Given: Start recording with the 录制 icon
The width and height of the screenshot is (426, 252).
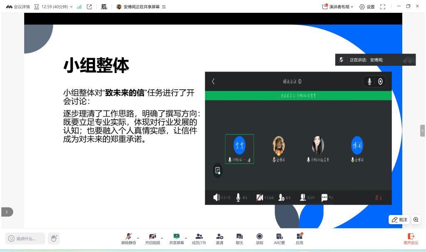Looking at the screenshot, I should [x=259, y=238].
